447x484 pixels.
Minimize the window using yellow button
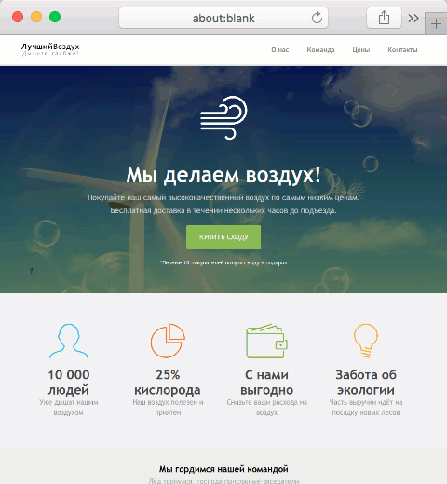[x=36, y=17]
